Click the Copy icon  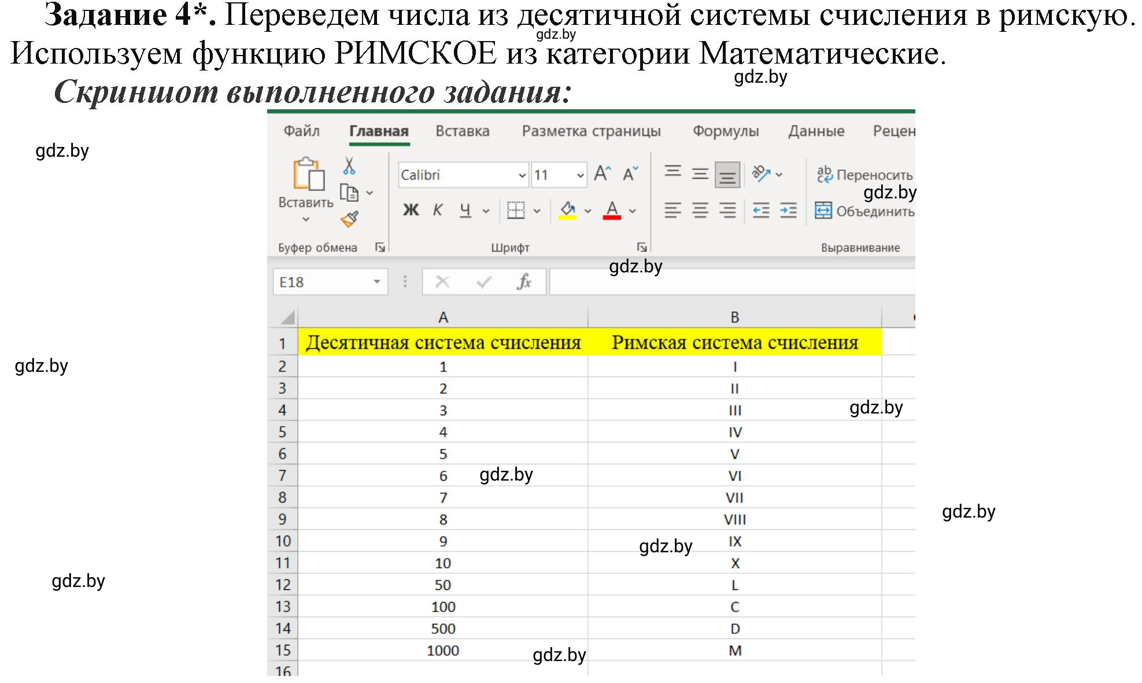349,193
